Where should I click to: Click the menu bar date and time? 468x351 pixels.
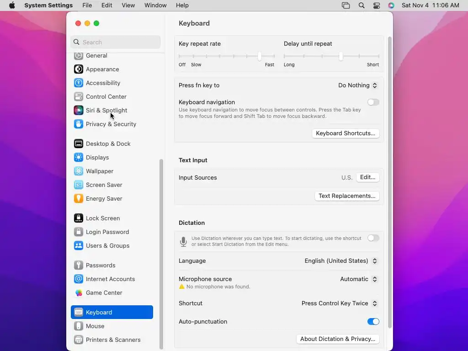(x=431, y=5)
